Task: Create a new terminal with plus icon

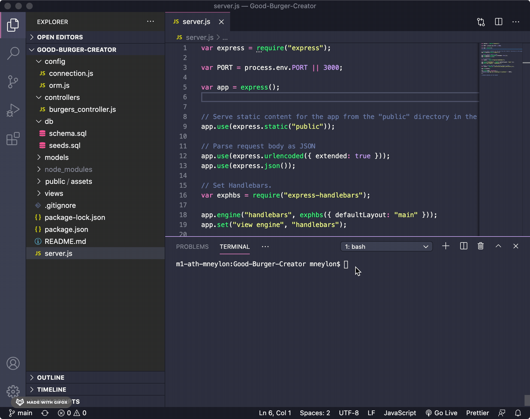Action: (x=446, y=246)
